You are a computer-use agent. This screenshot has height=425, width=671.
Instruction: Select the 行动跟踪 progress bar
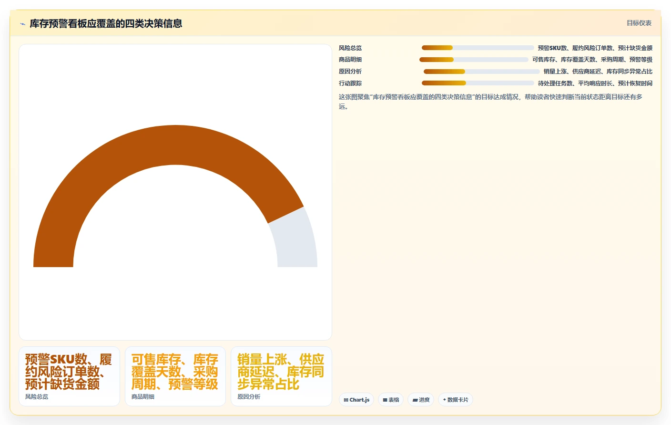(478, 83)
